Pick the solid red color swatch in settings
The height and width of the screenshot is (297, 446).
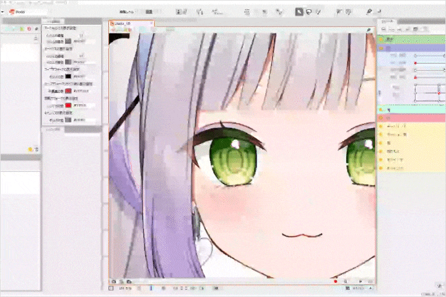pos(68,105)
